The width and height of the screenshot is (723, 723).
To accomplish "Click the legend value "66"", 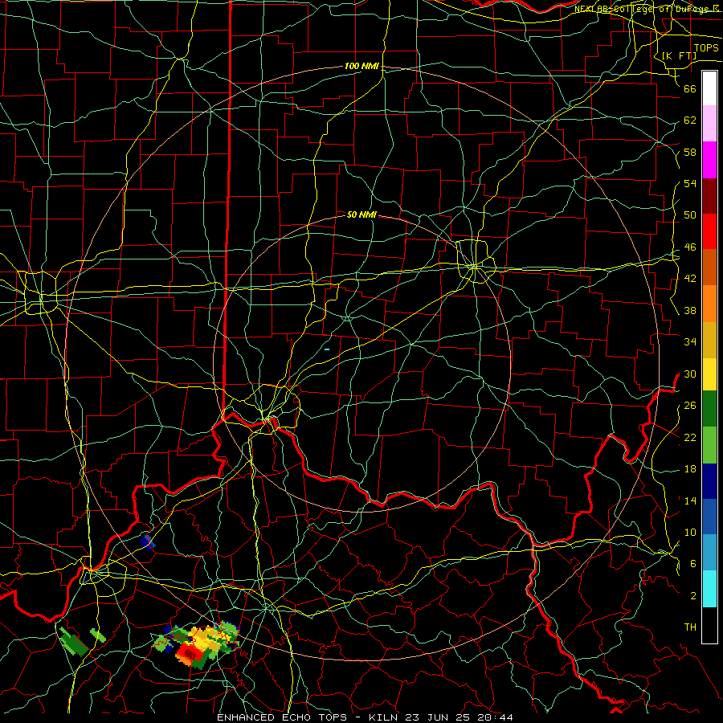I will [690, 88].
